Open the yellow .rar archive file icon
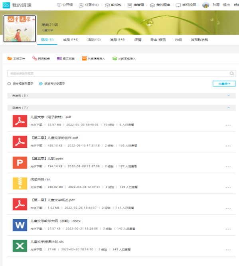The width and height of the screenshot is (239, 266). click(20, 183)
